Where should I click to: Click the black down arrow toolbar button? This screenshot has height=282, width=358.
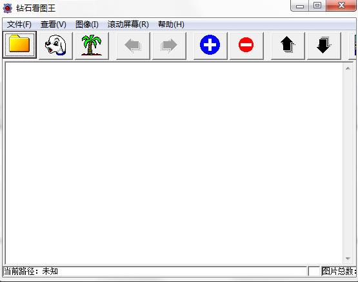click(x=324, y=45)
